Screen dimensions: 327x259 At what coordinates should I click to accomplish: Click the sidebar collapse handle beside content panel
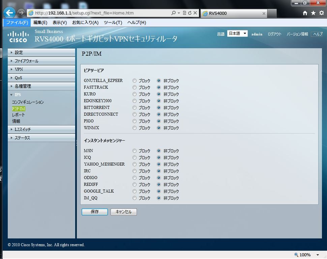pos(76,143)
